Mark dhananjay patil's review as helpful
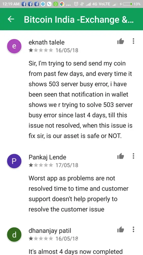This screenshot has width=143, height=255. coord(120,230)
